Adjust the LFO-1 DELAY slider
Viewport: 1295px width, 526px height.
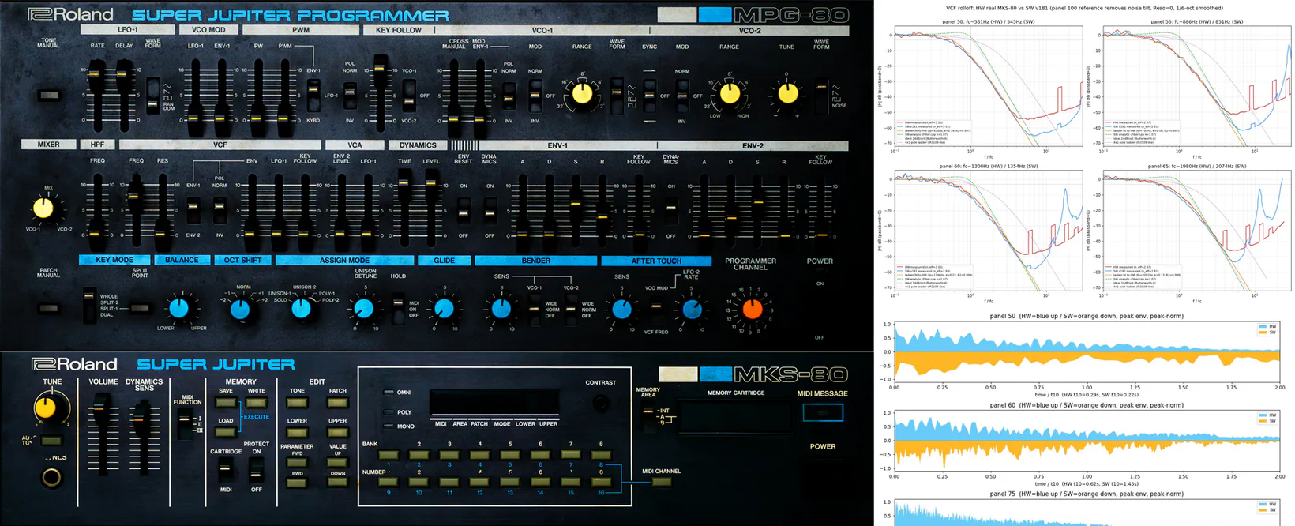124,95
